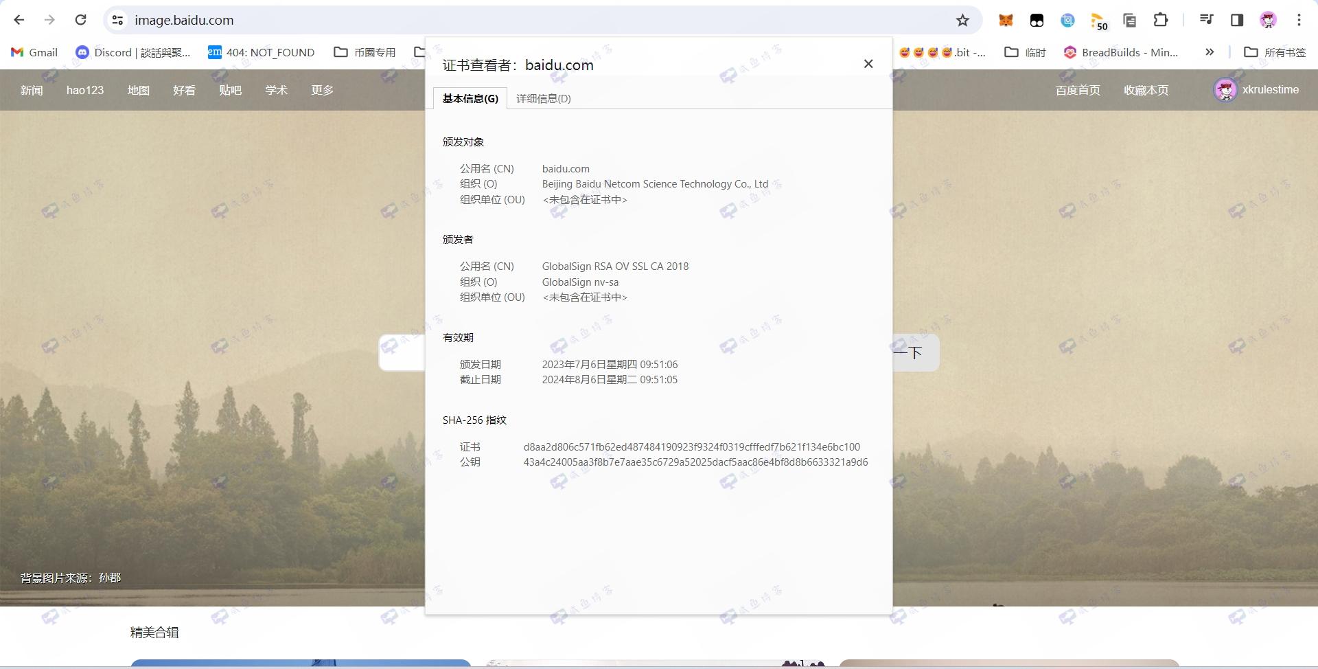The image size is (1318, 669).
Task: Open the Chrome profile avatar
Action: (x=1268, y=20)
